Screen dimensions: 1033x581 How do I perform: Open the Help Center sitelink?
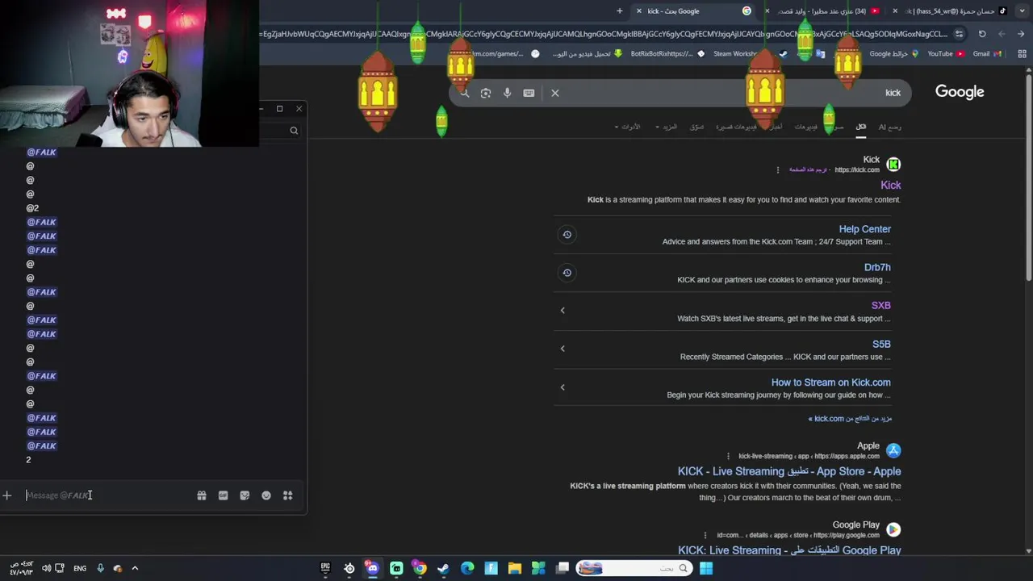coord(864,229)
